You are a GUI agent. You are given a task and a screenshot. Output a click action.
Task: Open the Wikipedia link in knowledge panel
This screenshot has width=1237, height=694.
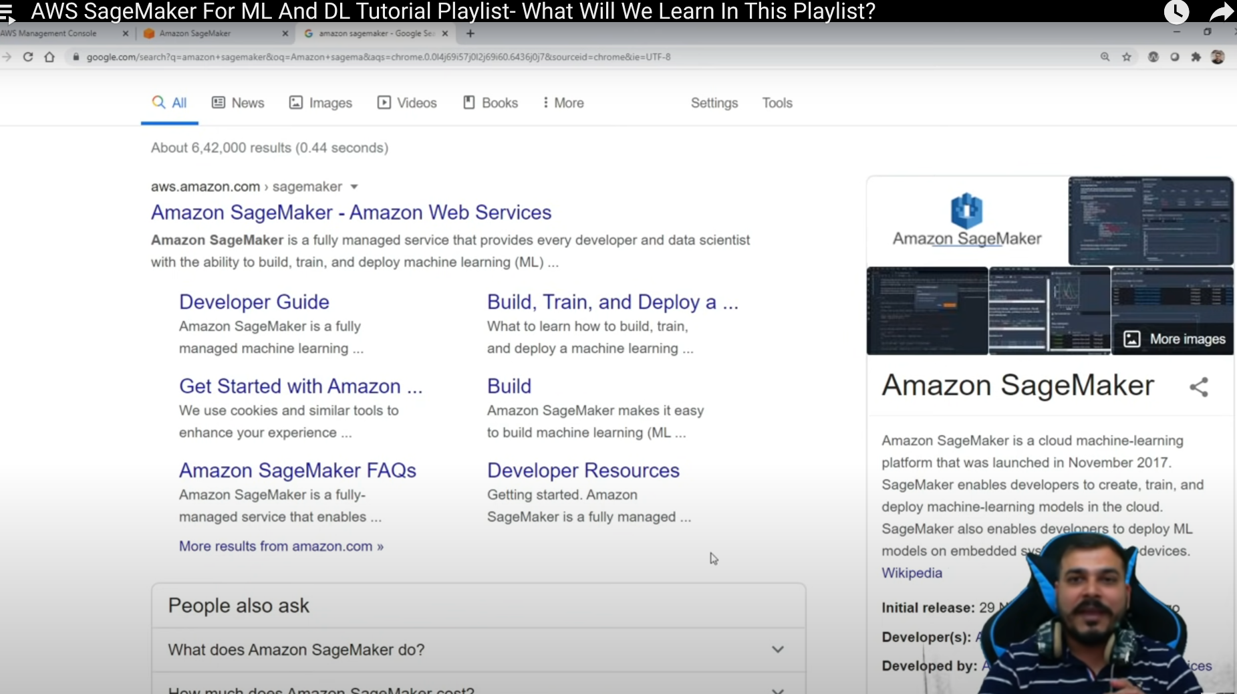tap(912, 573)
